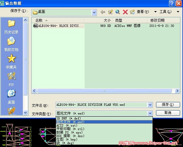Sort by 修改日期 column header

pos(164,20)
